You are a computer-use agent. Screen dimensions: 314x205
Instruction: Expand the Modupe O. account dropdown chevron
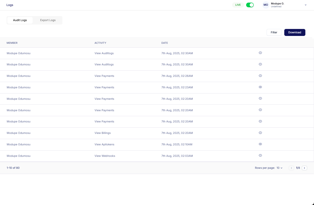pyautogui.click(x=306, y=5)
